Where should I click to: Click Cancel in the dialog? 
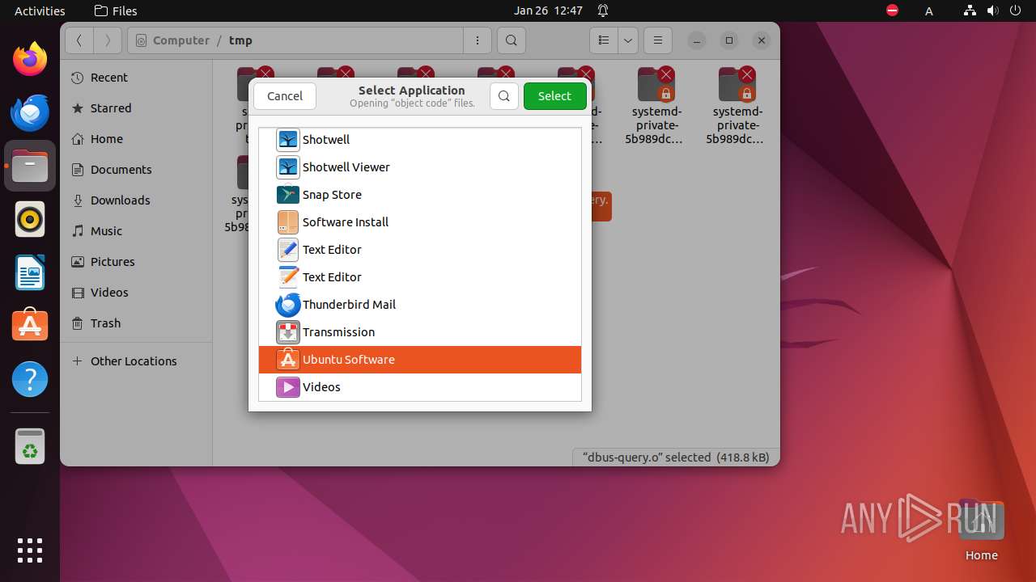pos(285,96)
